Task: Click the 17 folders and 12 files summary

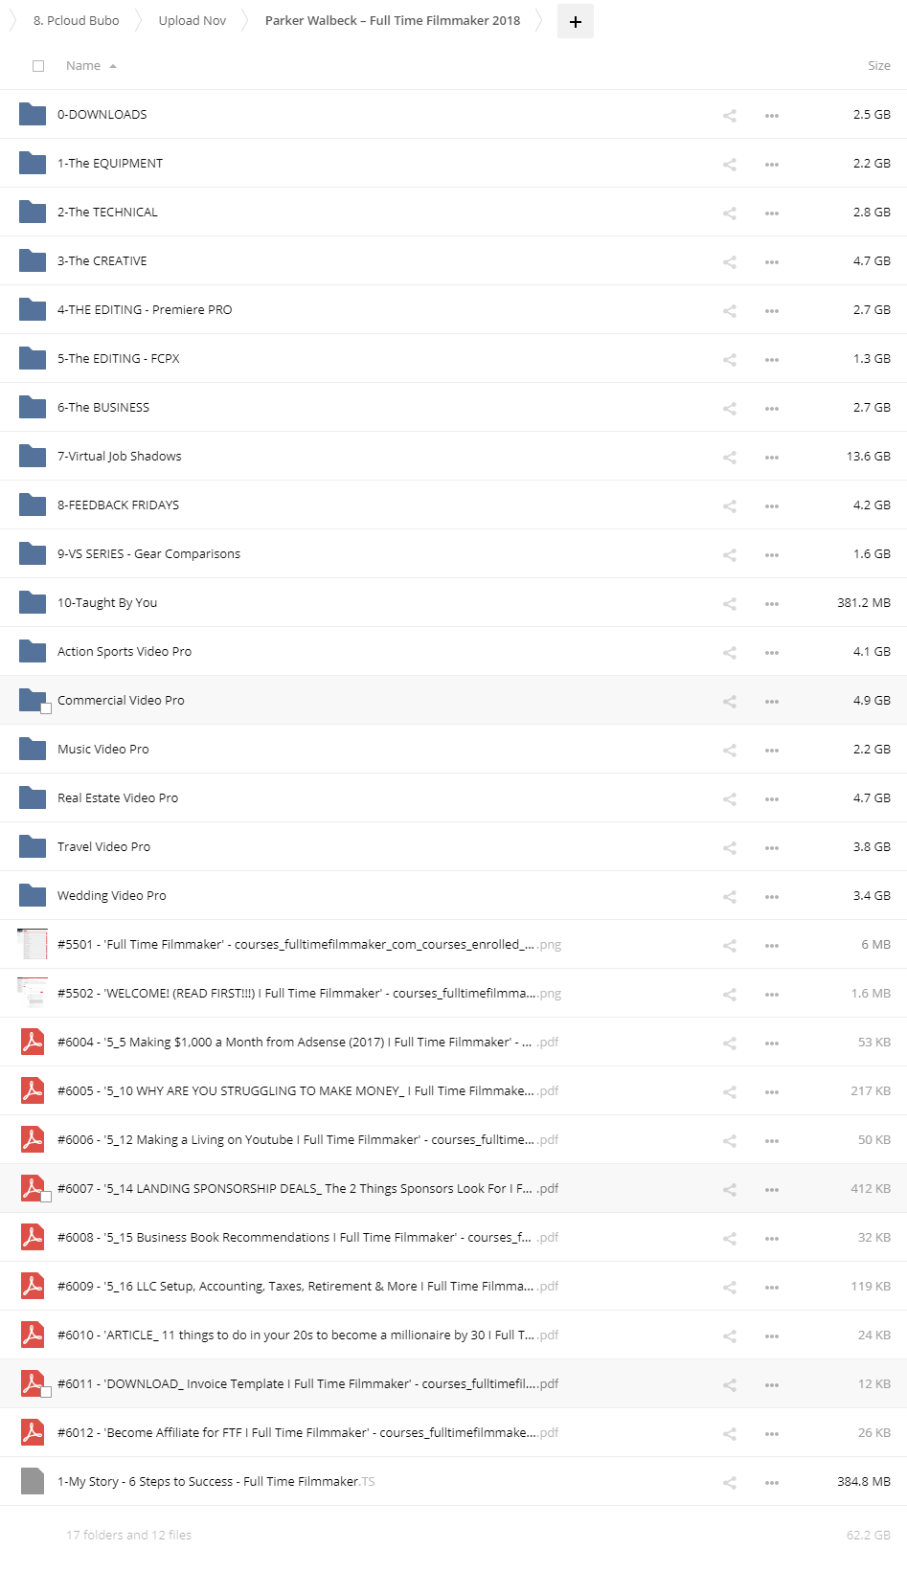Action: [129, 1535]
